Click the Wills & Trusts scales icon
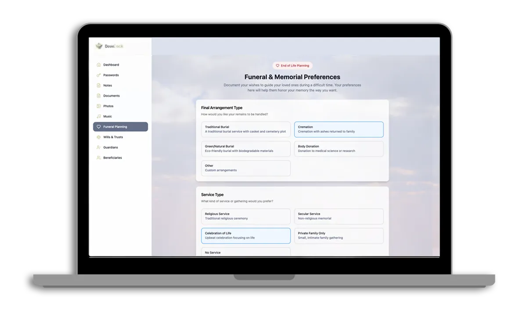Image resolution: width=530 pixels, height=312 pixels. [x=99, y=137]
